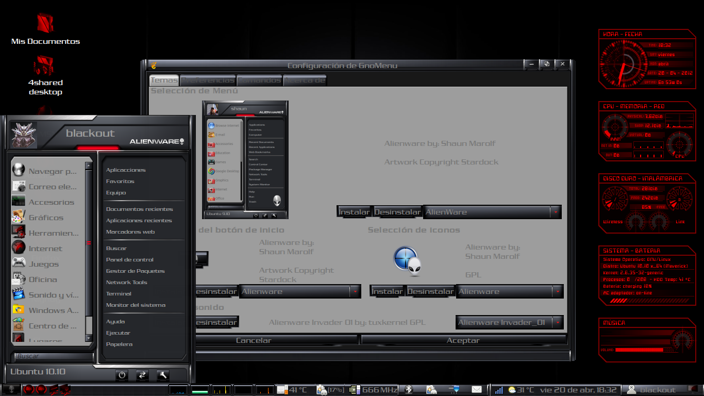The image size is (704, 396).
Task: Select Aplicaciones in the GnoMenu list
Action: click(126, 170)
